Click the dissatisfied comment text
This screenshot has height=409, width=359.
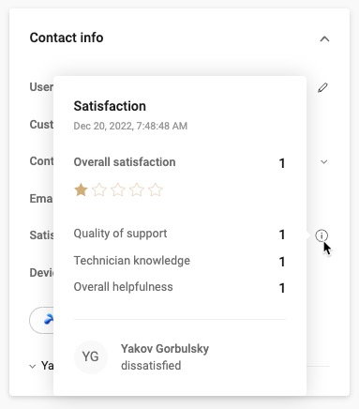(151, 365)
